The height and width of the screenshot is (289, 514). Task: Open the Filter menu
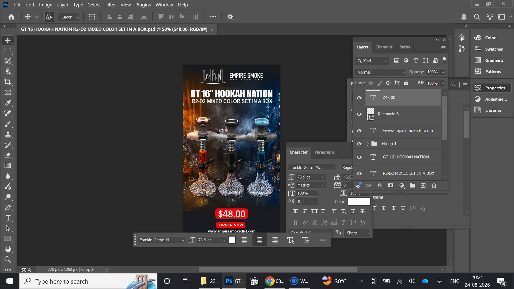(110, 5)
